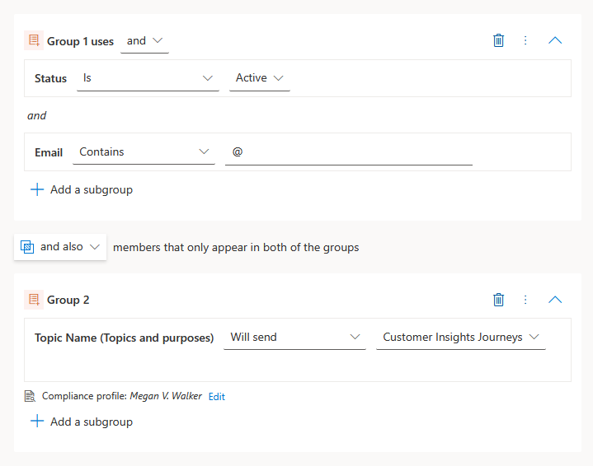
Task: Delete Group 2 with trash icon
Action: coord(498,300)
